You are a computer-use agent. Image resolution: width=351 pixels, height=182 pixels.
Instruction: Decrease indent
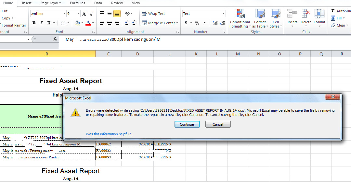(128, 23)
